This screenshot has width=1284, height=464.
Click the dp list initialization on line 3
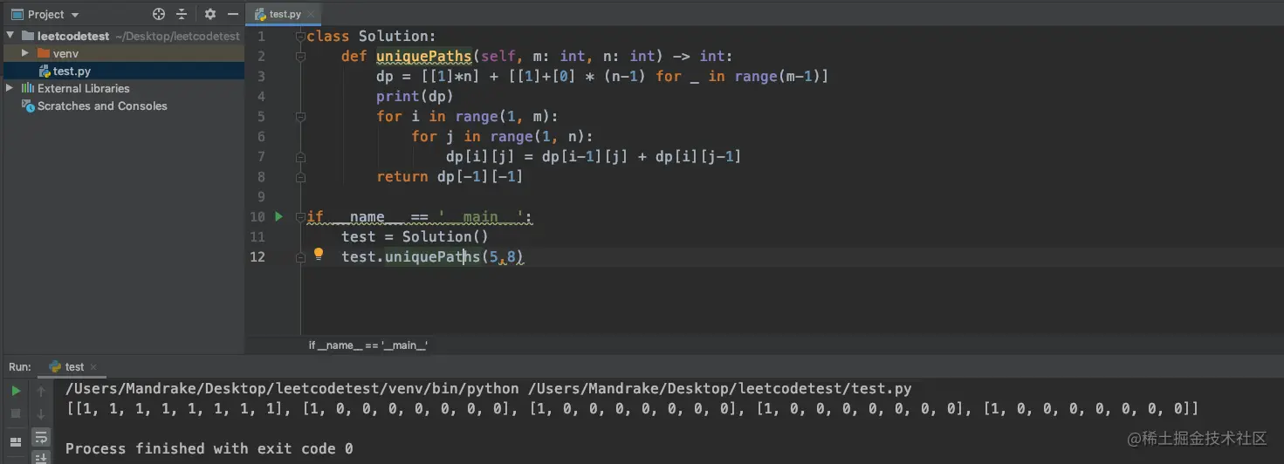click(x=602, y=77)
